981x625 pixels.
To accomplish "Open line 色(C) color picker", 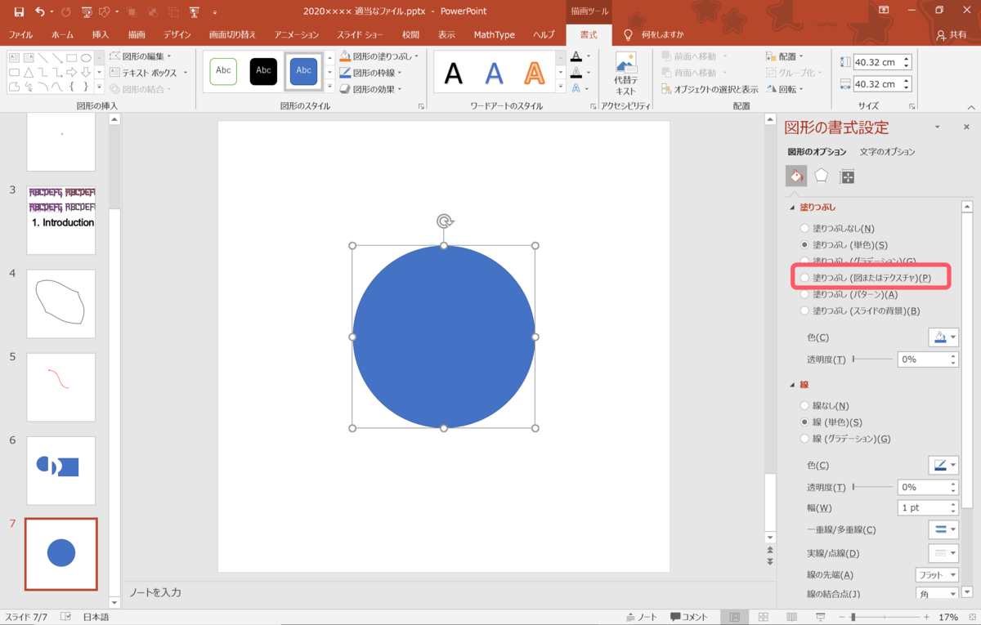I will [943, 466].
